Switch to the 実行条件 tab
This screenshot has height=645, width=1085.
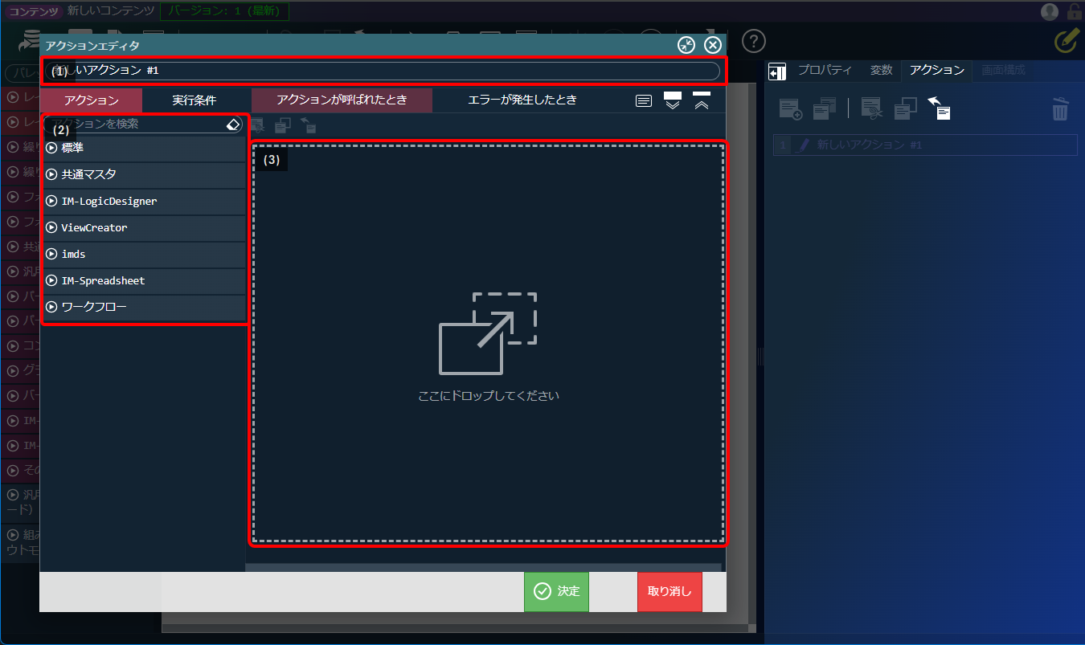tap(194, 100)
